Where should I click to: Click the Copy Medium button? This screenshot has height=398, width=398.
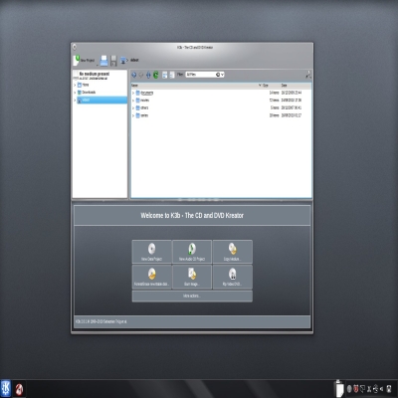(233, 252)
